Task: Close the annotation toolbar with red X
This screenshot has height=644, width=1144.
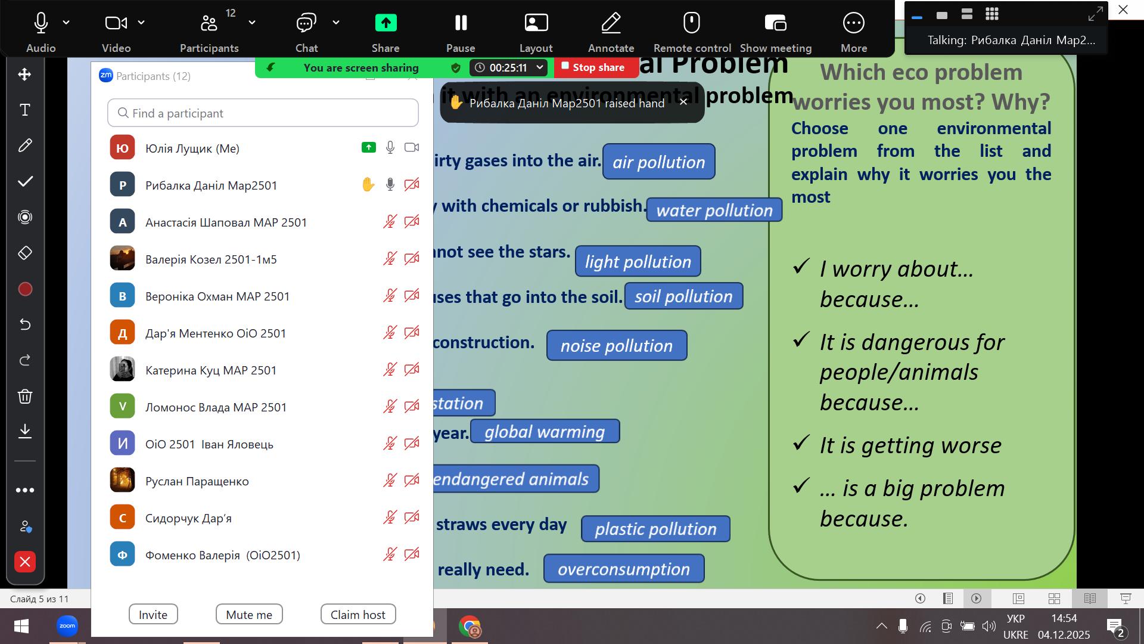Action: 25,562
